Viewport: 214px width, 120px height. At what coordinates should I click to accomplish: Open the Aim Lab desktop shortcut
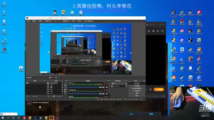tap(190, 69)
